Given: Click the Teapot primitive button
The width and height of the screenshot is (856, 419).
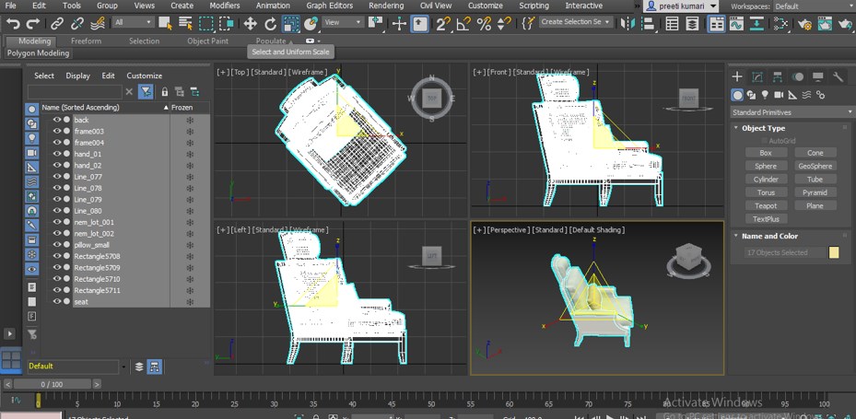Looking at the screenshot, I should tap(765, 206).
